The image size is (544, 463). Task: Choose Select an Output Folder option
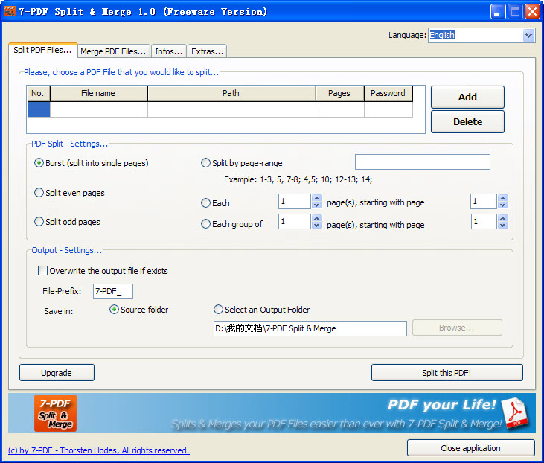point(218,310)
